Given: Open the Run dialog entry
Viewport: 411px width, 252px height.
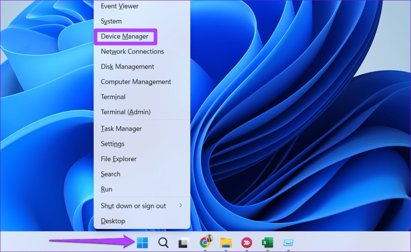Looking at the screenshot, I should (106, 189).
